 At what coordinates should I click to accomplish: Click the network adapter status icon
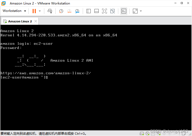(x=159, y=133)
